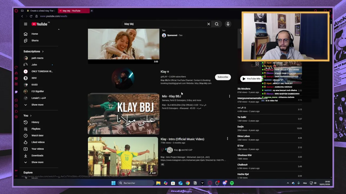Open Twitch panel in Opera sidebar

pyautogui.click(x=16, y=92)
